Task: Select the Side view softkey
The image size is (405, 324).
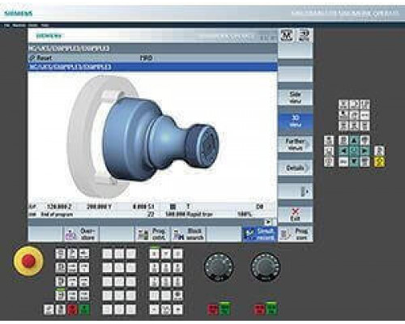Action: [x=296, y=97]
